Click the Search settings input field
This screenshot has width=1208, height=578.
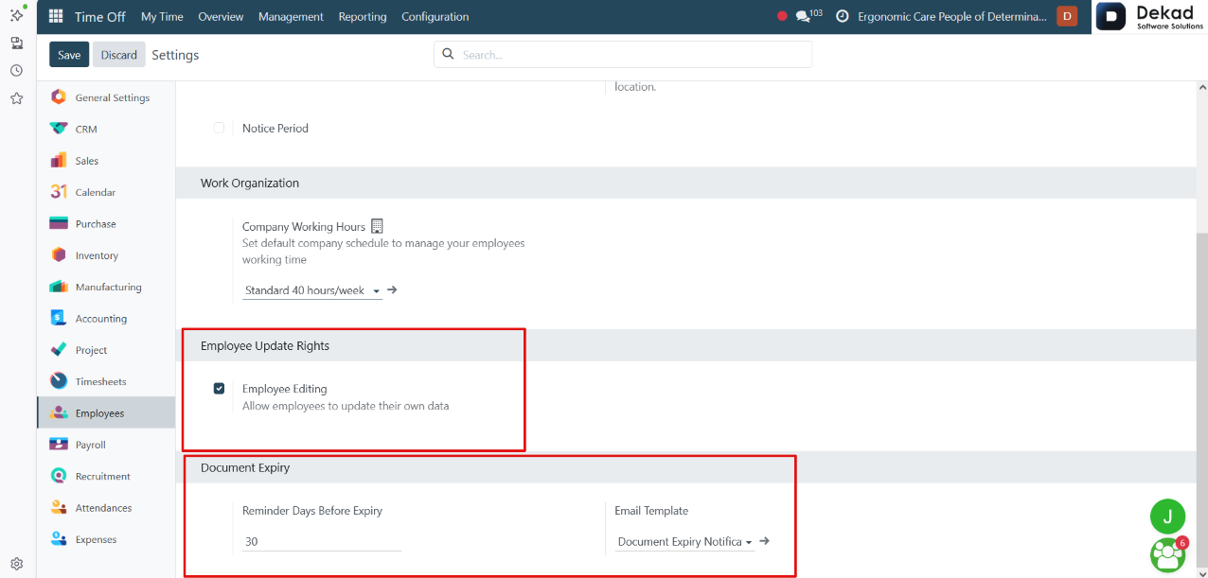(x=623, y=55)
